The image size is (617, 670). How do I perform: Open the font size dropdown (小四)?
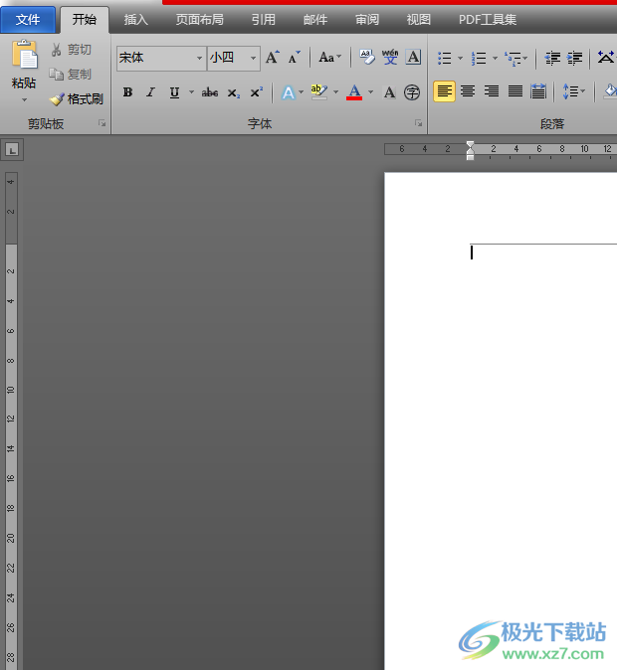coord(254,58)
